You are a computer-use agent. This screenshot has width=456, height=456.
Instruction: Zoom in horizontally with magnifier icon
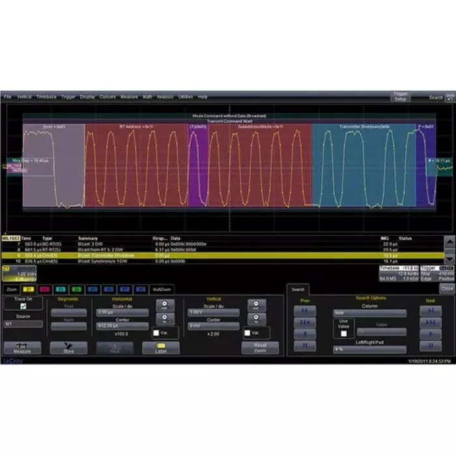point(165,319)
